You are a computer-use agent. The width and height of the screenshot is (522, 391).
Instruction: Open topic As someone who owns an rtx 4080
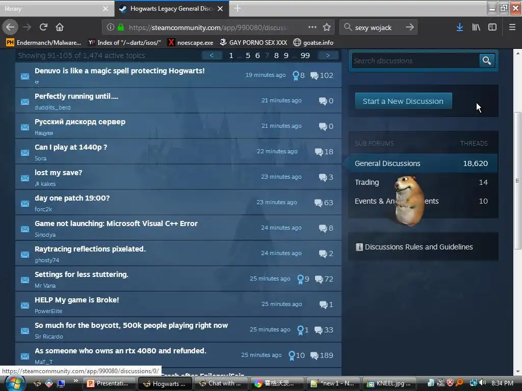click(x=120, y=351)
